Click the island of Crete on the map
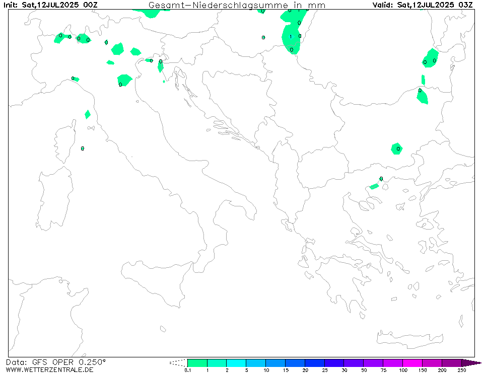This screenshot has height=373, width=483. click(409, 339)
